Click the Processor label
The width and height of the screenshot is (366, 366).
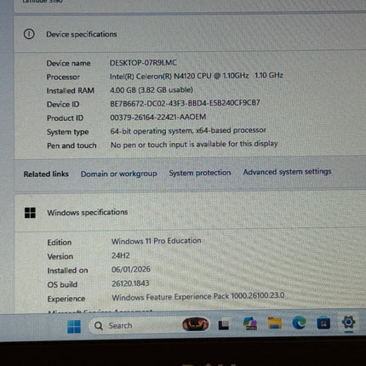[x=63, y=77]
